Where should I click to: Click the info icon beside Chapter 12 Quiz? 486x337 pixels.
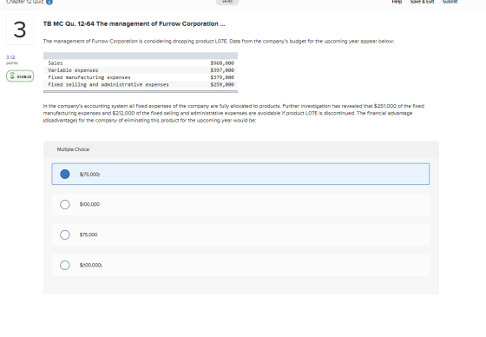tap(49, 2)
